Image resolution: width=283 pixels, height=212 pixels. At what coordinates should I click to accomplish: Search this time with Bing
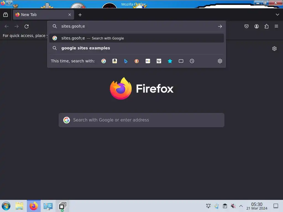tap(126, 61)
